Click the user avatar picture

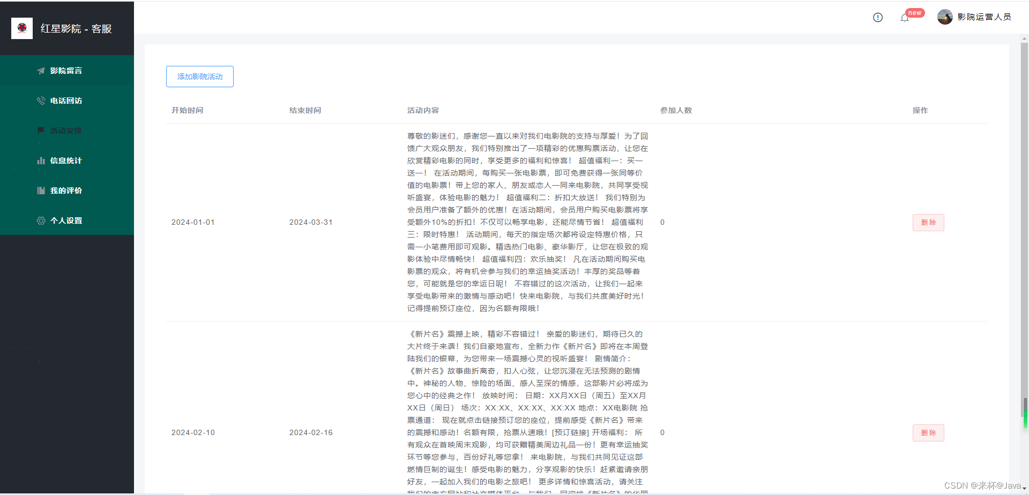(x=945, y=17)
